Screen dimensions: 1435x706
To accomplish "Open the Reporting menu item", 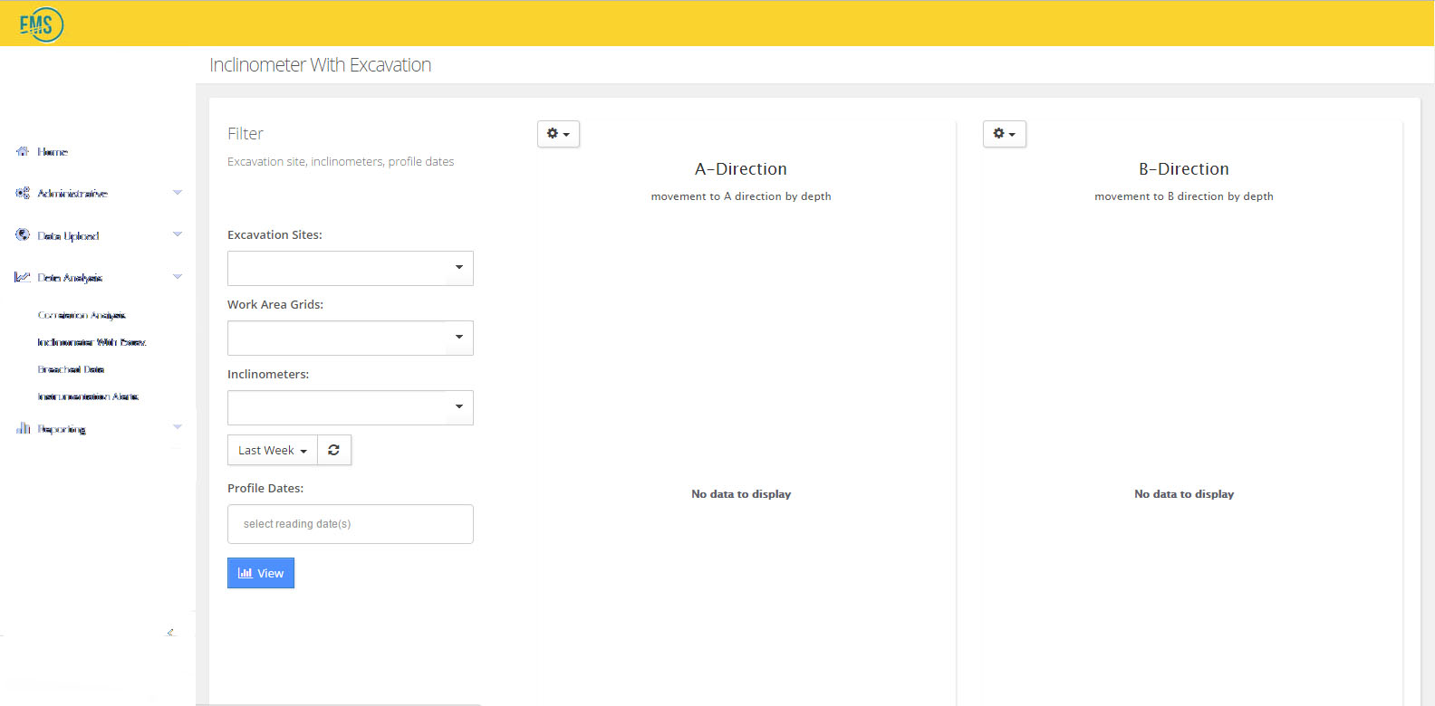I will click(x=62, y=429).
